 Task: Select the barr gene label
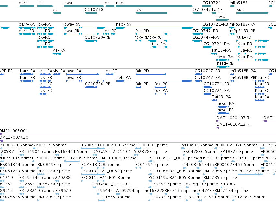[x=23, y=3]
